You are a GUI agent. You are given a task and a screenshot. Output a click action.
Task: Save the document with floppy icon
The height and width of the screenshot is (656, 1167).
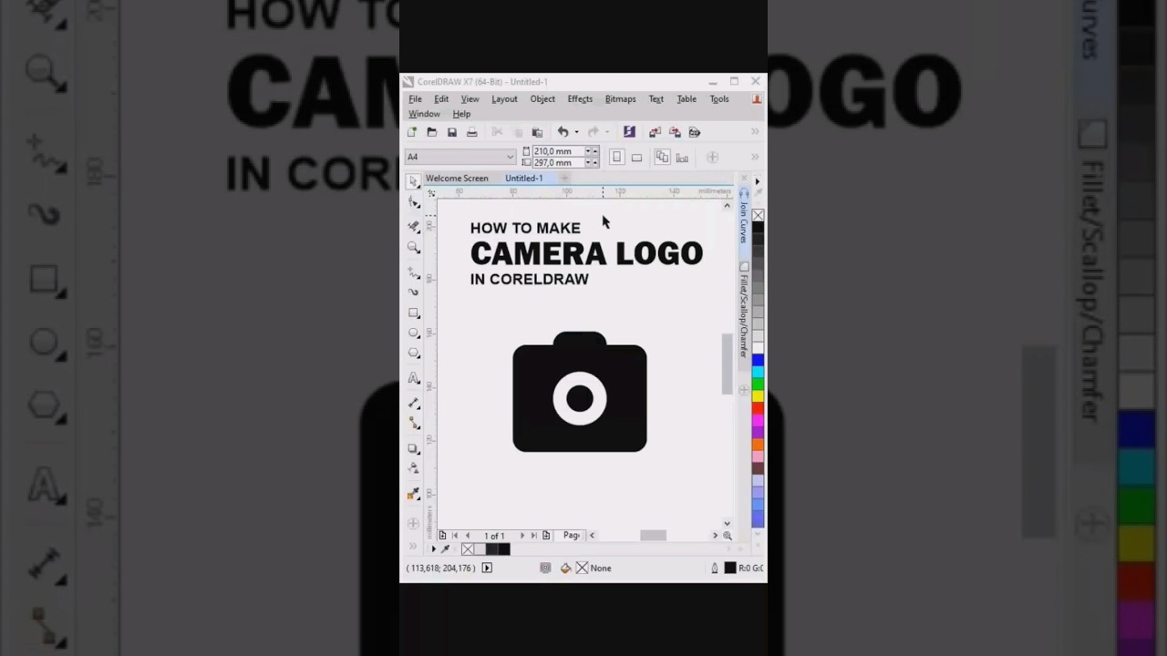[x=452, y=132]
